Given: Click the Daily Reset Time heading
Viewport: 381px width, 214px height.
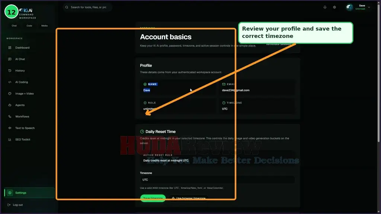Looking at the screenshot, I should point(160,132).
